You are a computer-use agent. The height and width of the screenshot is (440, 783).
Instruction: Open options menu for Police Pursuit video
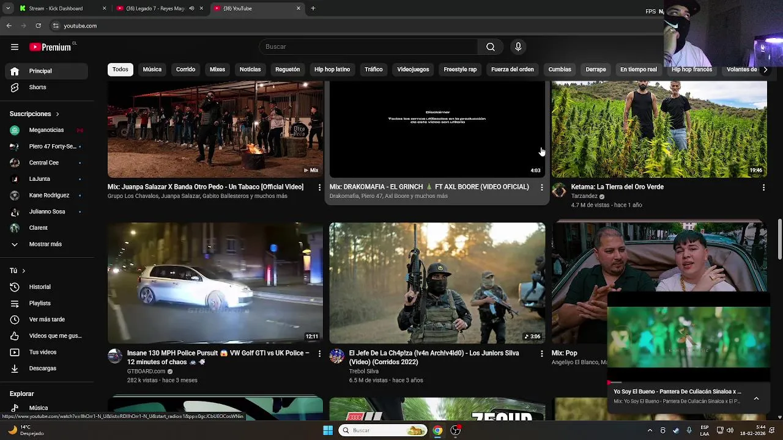(x=319, y=354)
